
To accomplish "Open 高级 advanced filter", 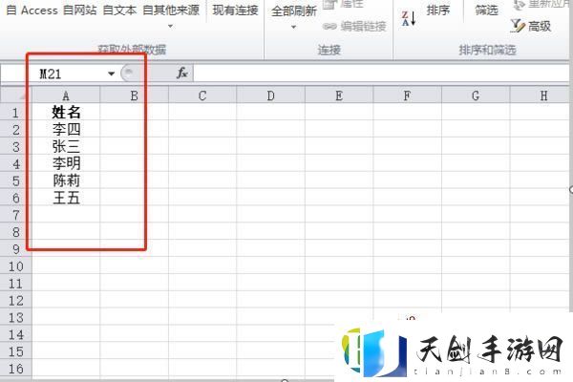I will coord(531,27).
